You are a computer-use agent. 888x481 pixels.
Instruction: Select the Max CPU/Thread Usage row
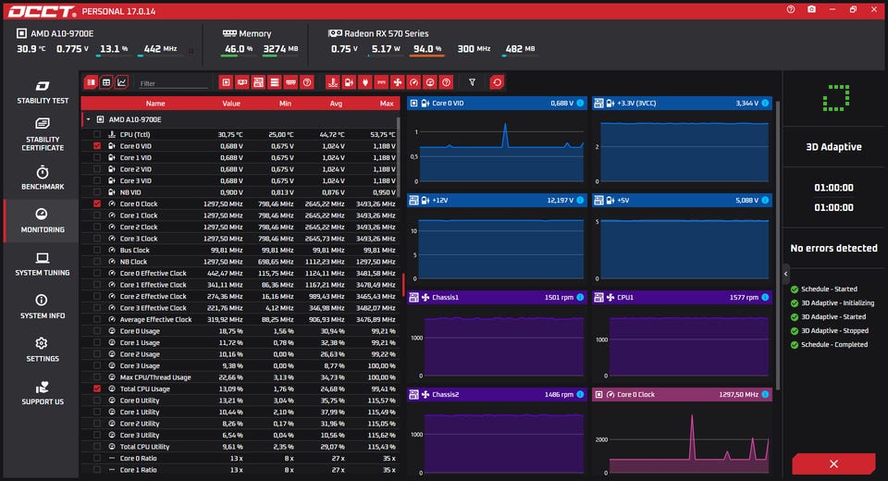[240, 377]
